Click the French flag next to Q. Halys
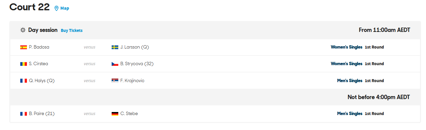The height and width of the screenshot is (130, 426). (24, 81)
